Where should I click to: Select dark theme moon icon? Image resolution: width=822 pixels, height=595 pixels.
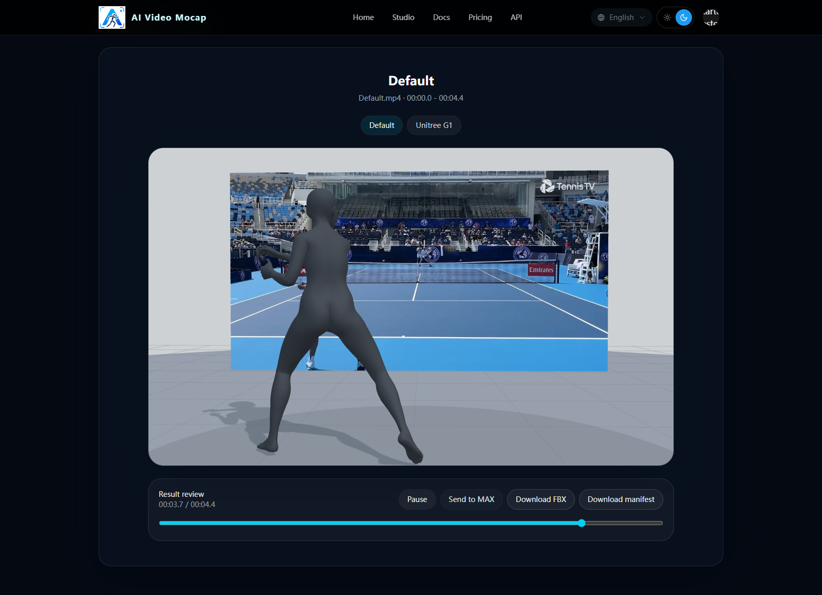click(x=684, y=17)
